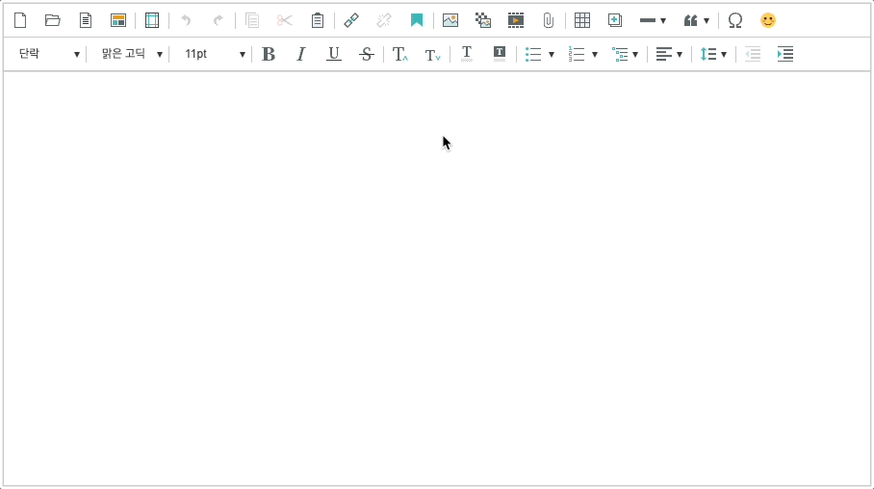
Task: Toggle bold formatting
Action: [x=269, y=54]
